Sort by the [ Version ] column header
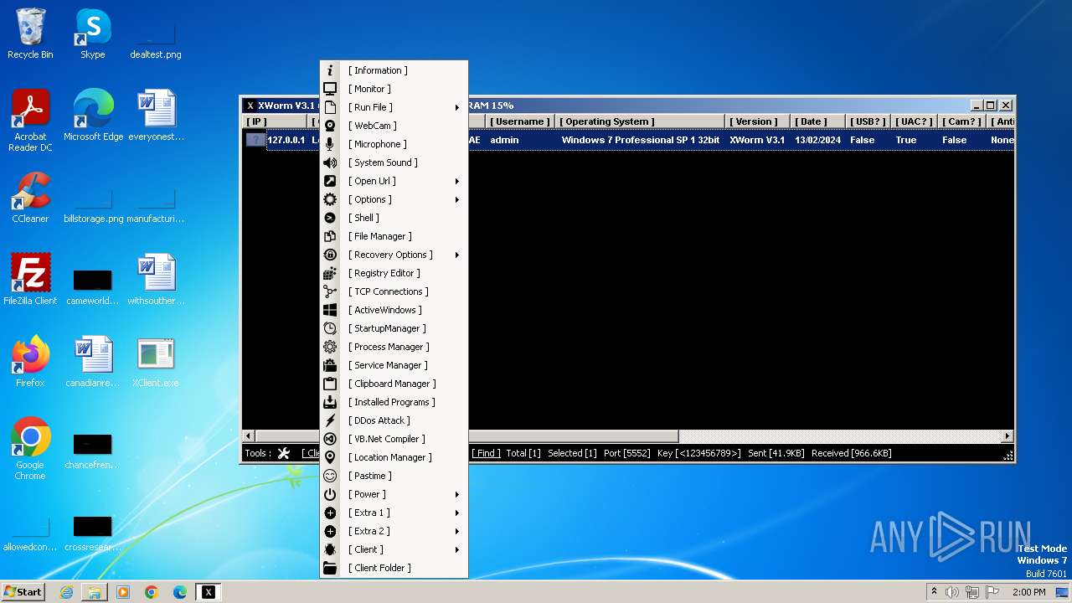Viewport: 1072px width, 603px height. (757, 121)
